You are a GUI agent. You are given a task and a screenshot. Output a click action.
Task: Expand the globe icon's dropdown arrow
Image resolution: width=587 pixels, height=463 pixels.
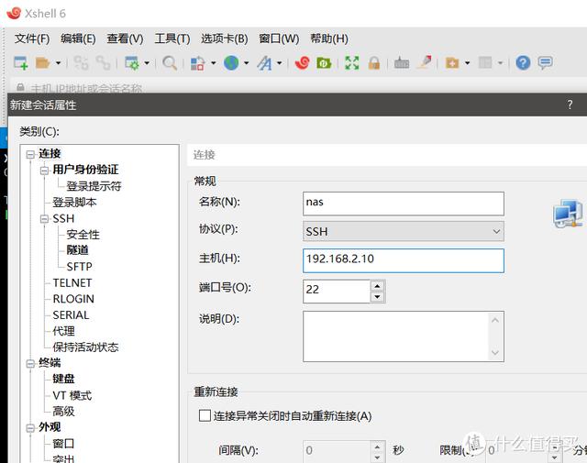coord(247,63)
